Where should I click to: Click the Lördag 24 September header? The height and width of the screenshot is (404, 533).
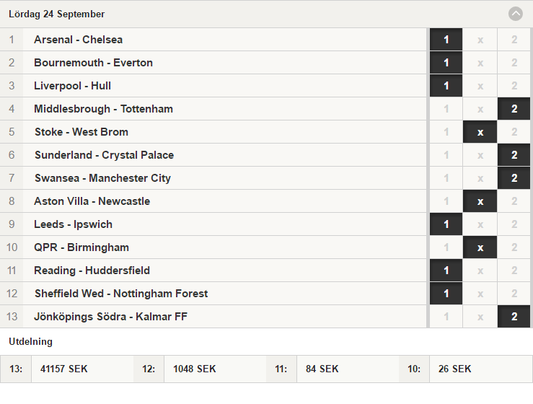coord(56,14)
